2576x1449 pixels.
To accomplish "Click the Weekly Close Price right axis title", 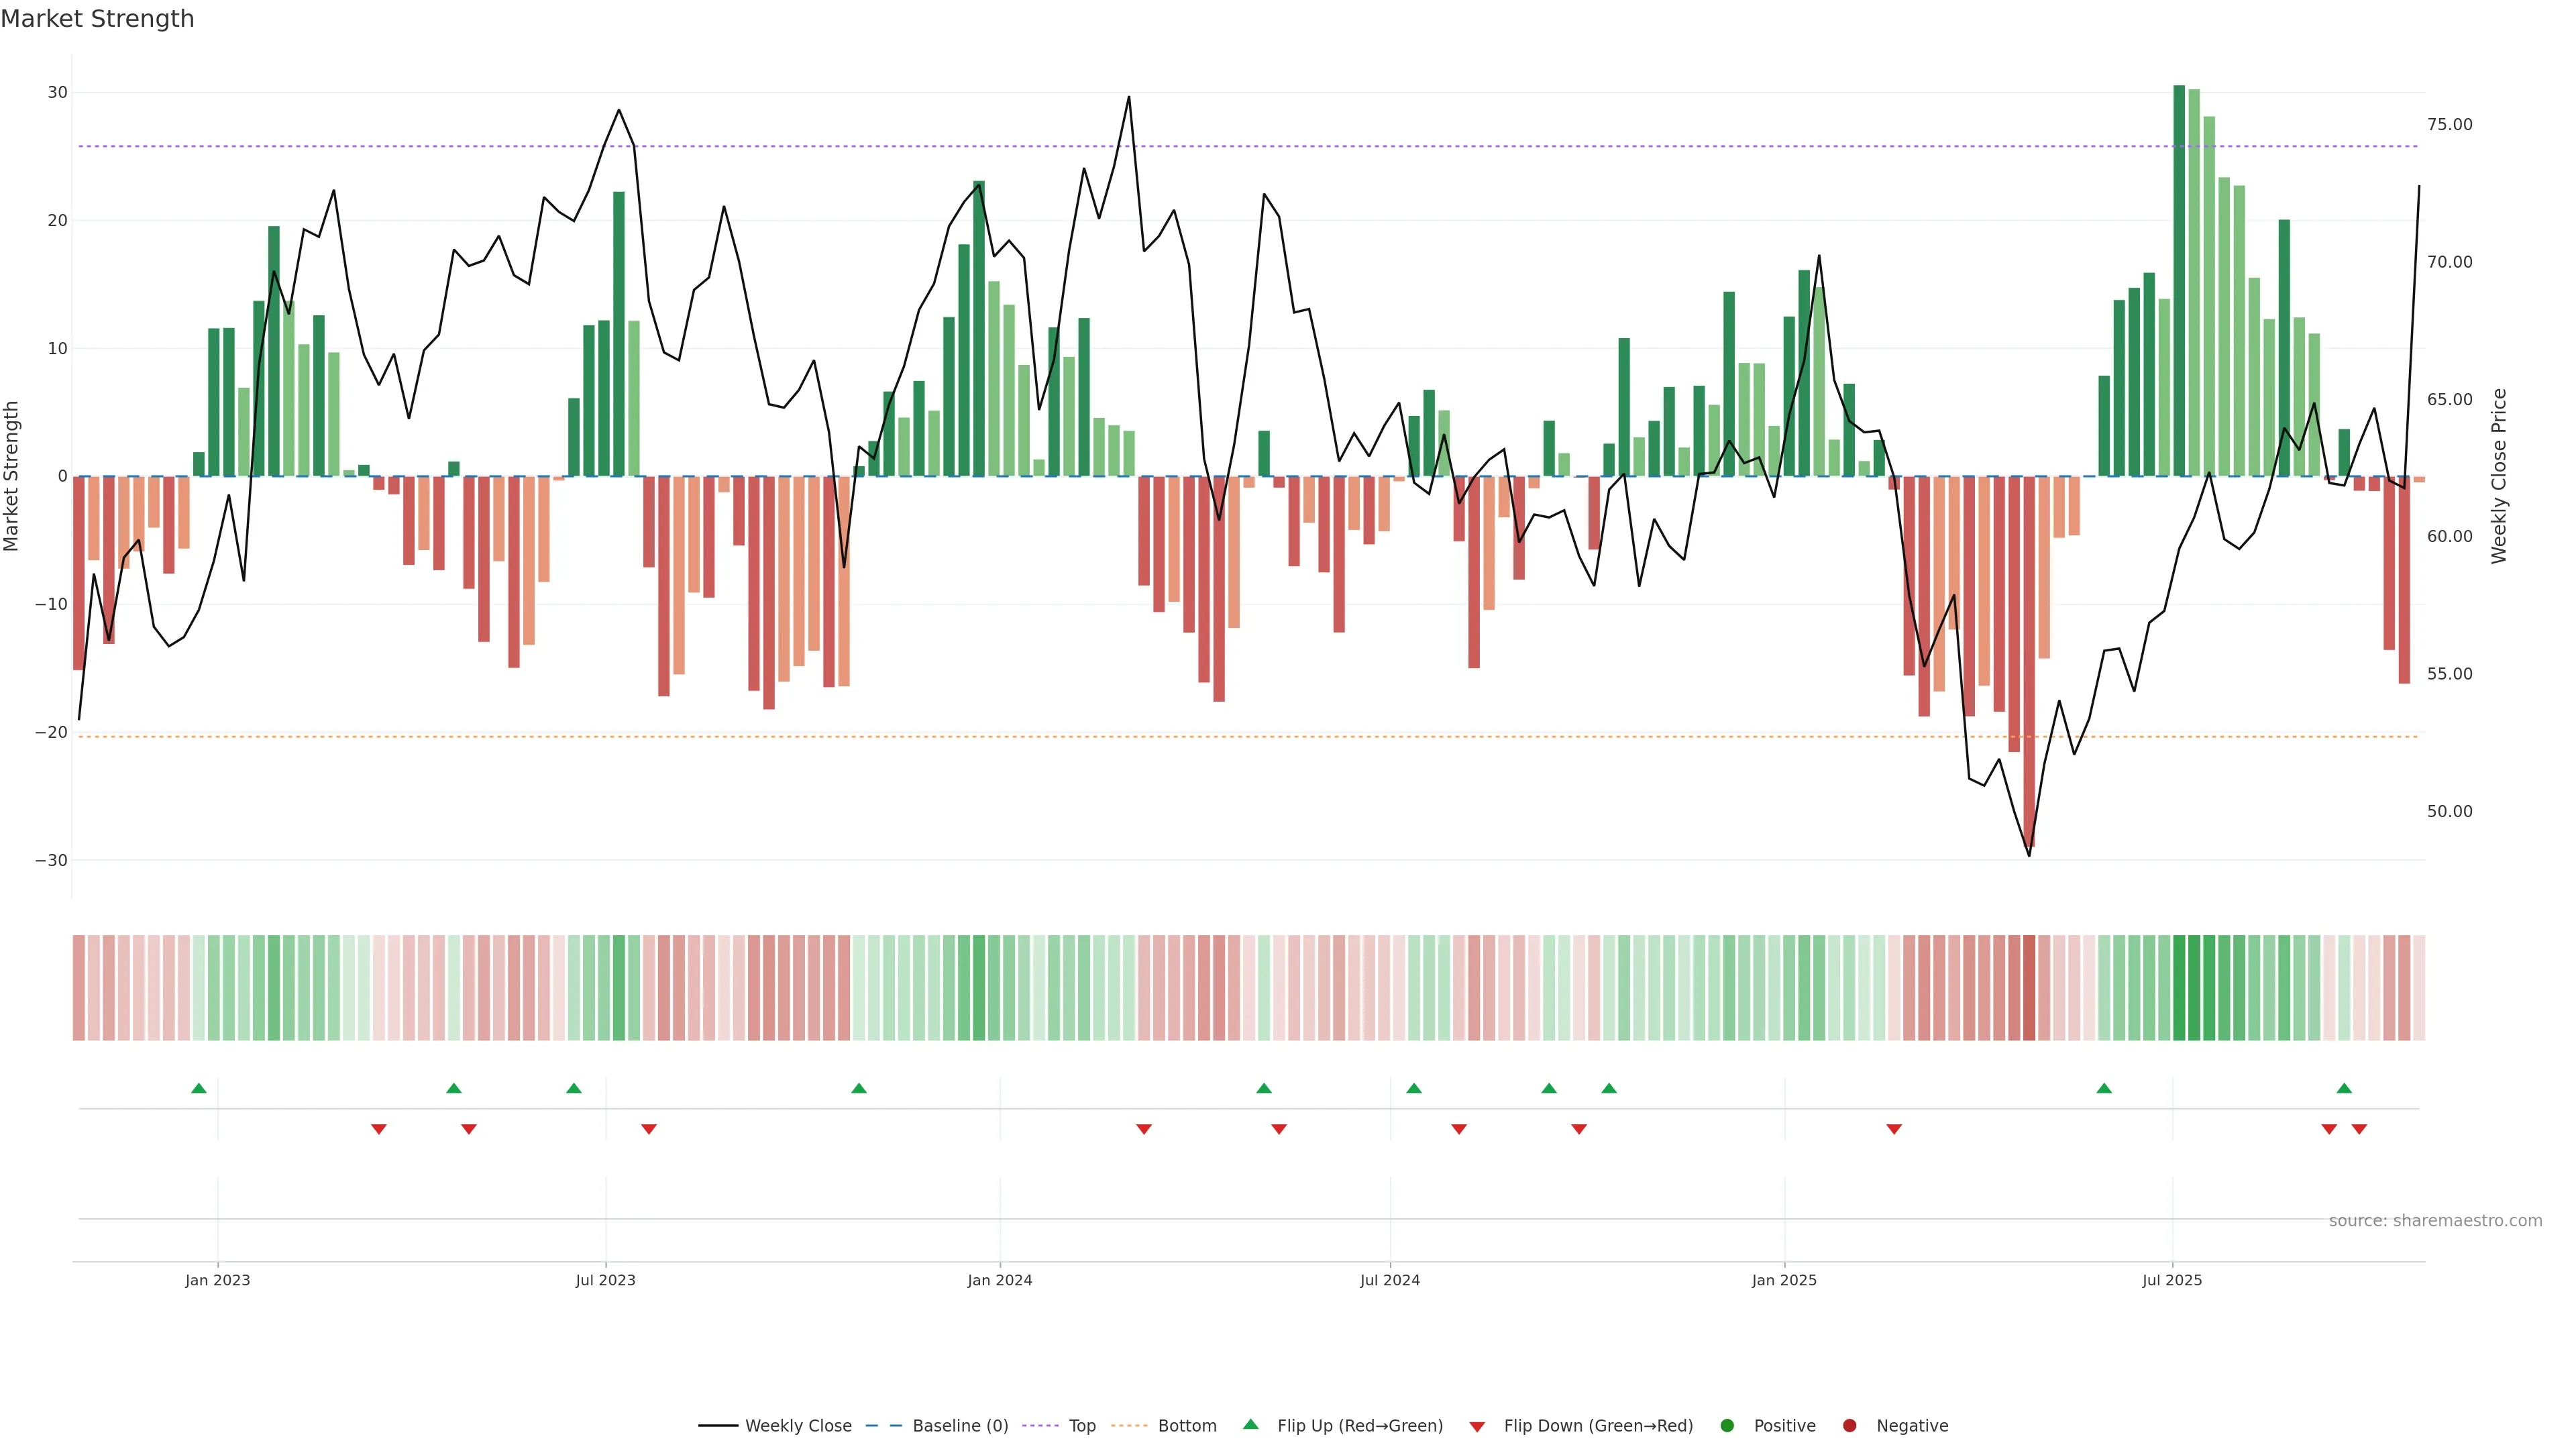I will (x=2499, y=476).
